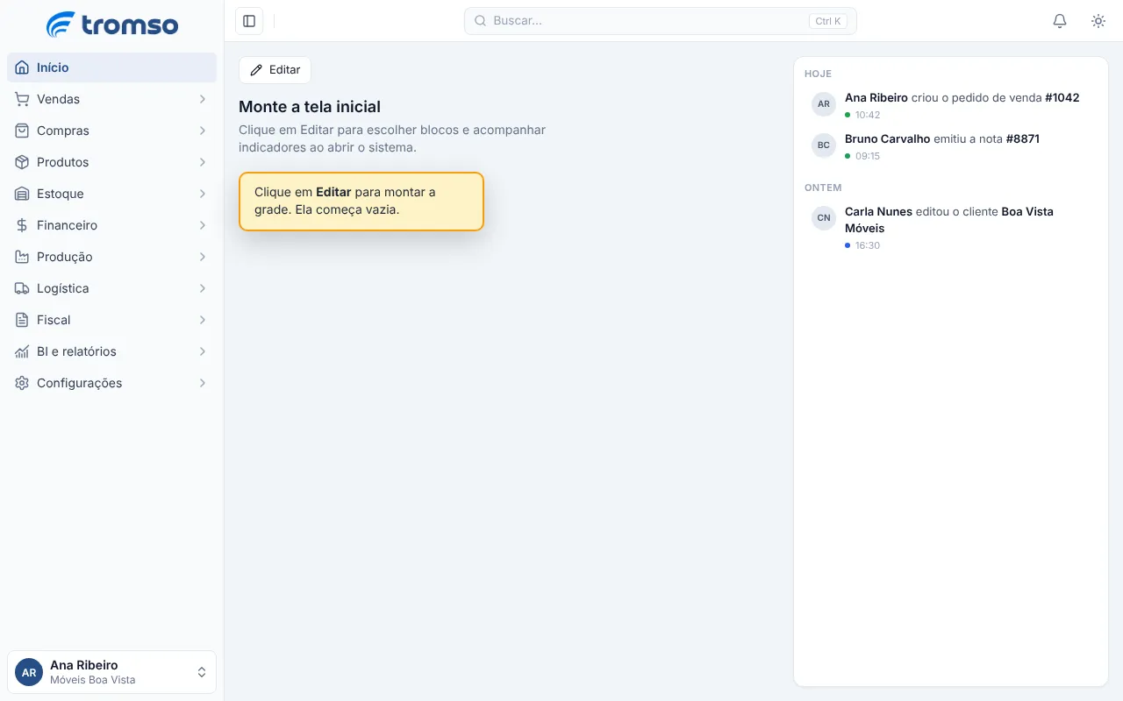This screenshot has height=701, width=1123.
Task: Click the Financeiro dollar icon
Action: pos(22,225)
